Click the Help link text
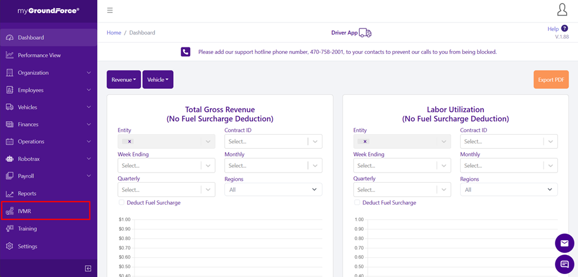This screenshot has height=277, width=578. (x=553, y=29)
